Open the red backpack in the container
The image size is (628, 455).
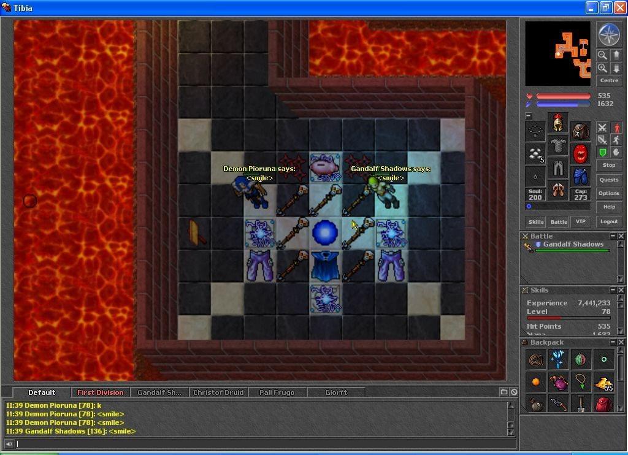coord(603,404)
